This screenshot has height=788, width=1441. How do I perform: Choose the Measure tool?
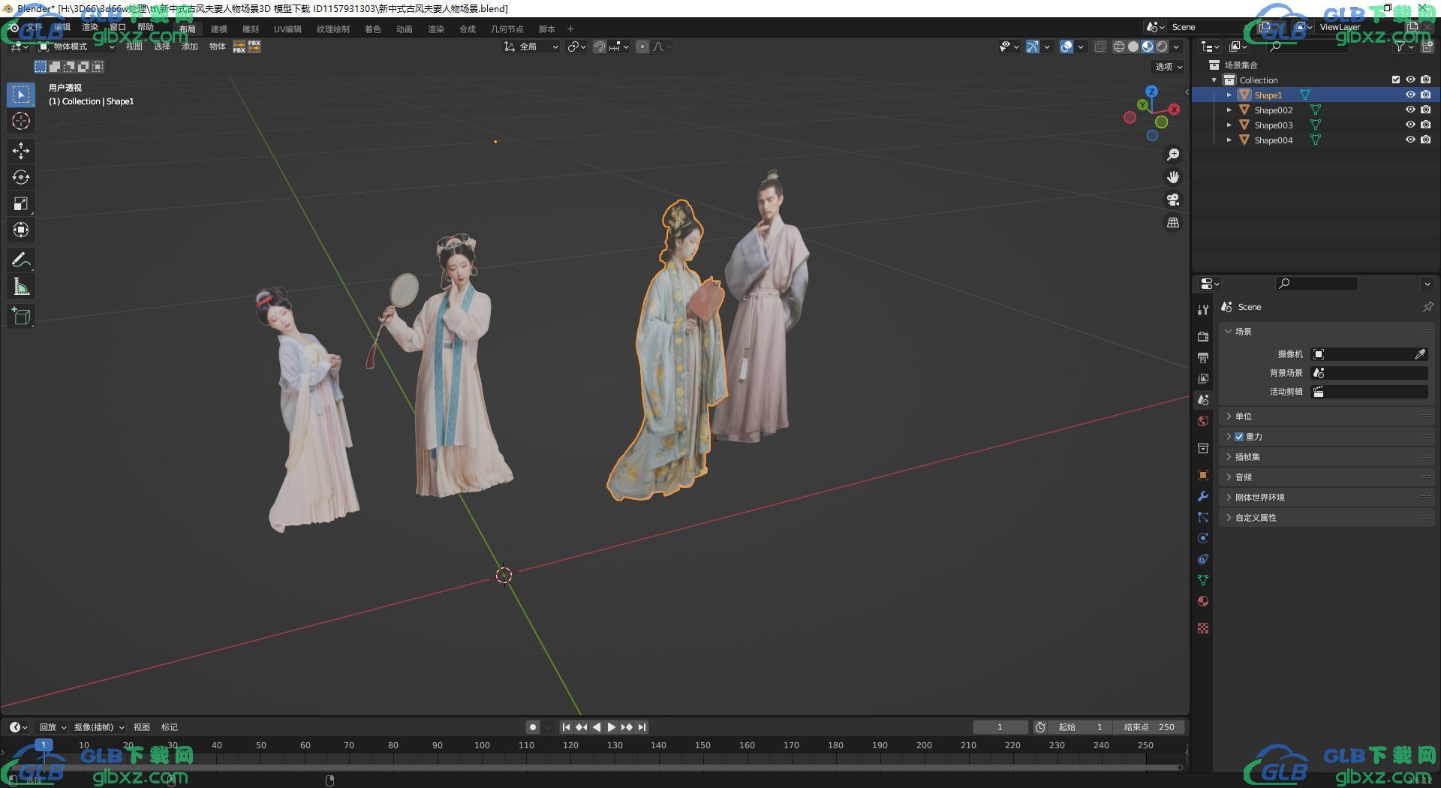coord(21,287)
